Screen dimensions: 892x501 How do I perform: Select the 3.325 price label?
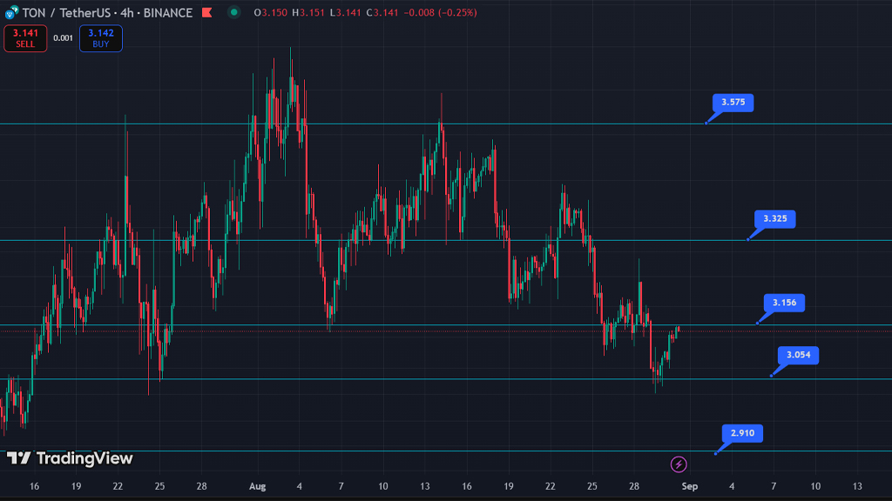pos(774,218)
